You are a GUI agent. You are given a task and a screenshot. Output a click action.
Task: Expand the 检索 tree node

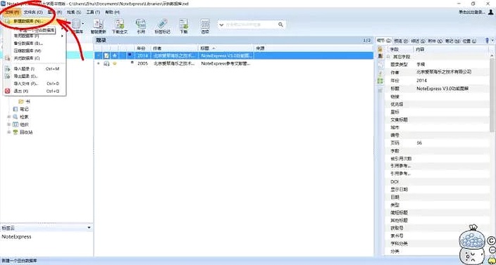(9, 117)
